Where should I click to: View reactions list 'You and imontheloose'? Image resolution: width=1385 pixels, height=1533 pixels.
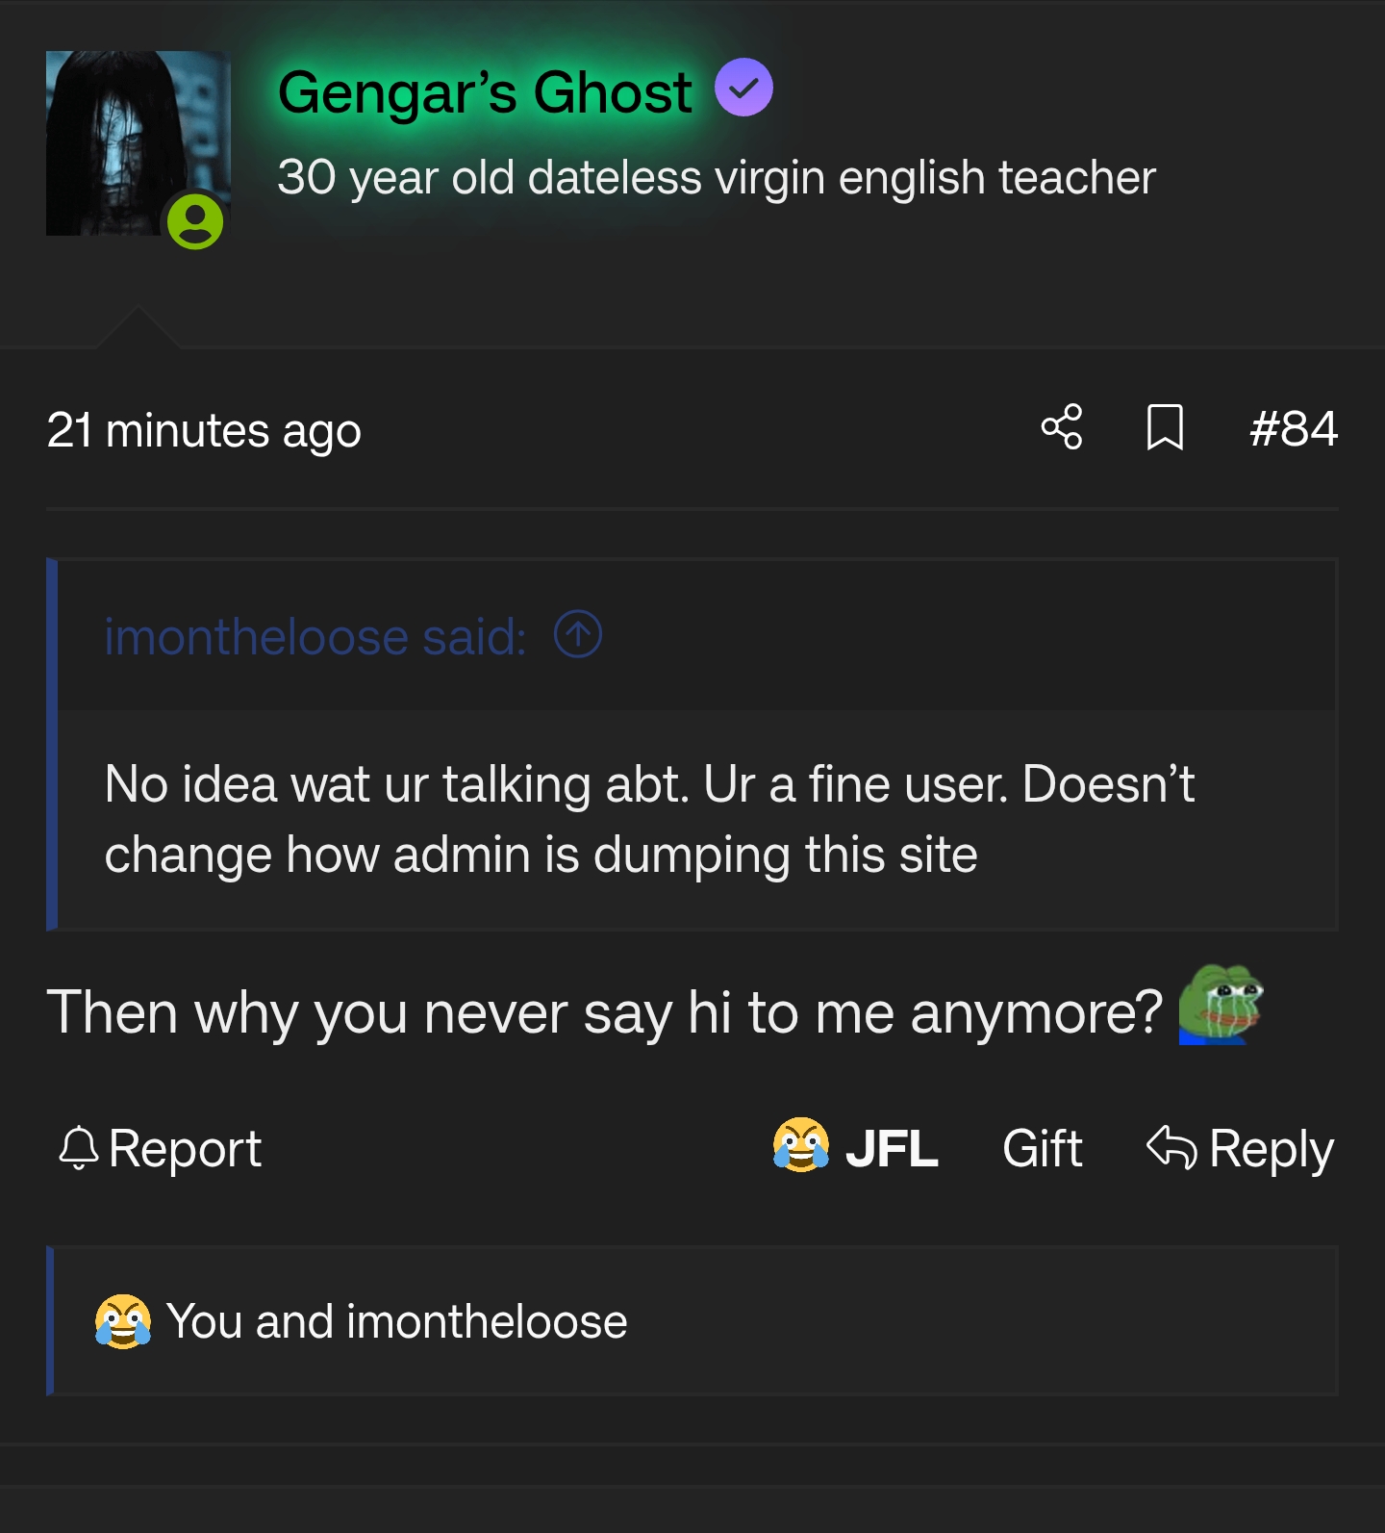coord(396,1321)
